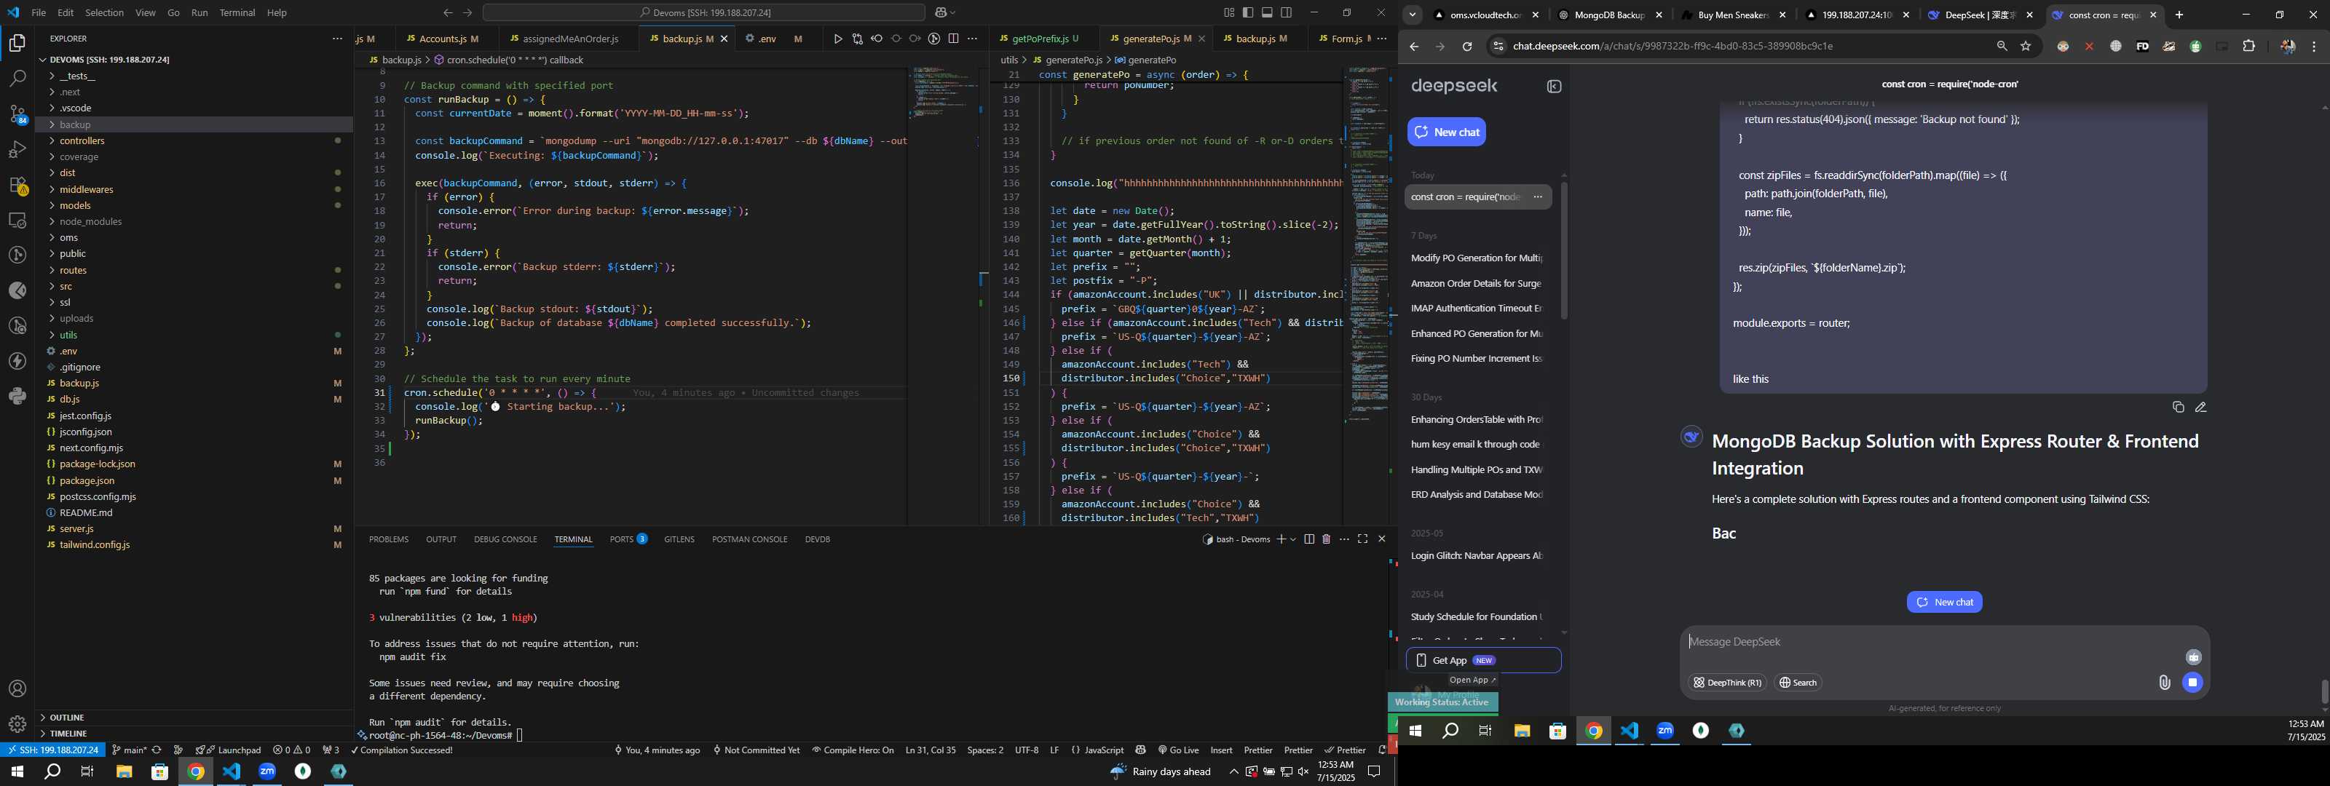Open the Run and Debug view
The height and width of the screenshot is (786, 2330).
click(17, 149)
